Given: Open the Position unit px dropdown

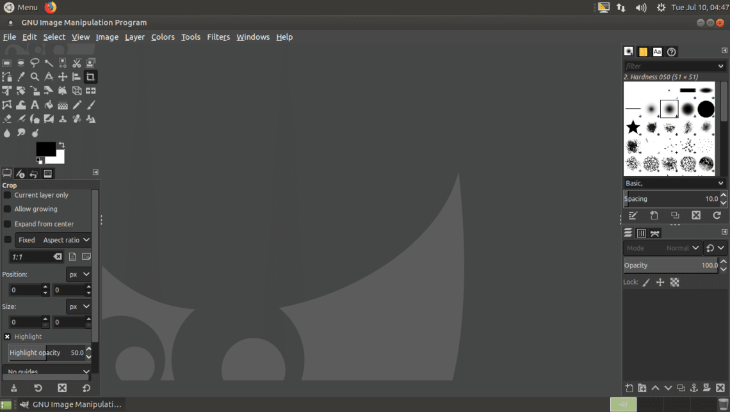Looking at the screenshot, I should click(x=79, y=274).
